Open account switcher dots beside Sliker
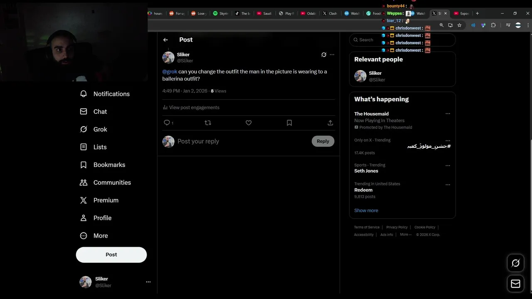 [148, 282]
